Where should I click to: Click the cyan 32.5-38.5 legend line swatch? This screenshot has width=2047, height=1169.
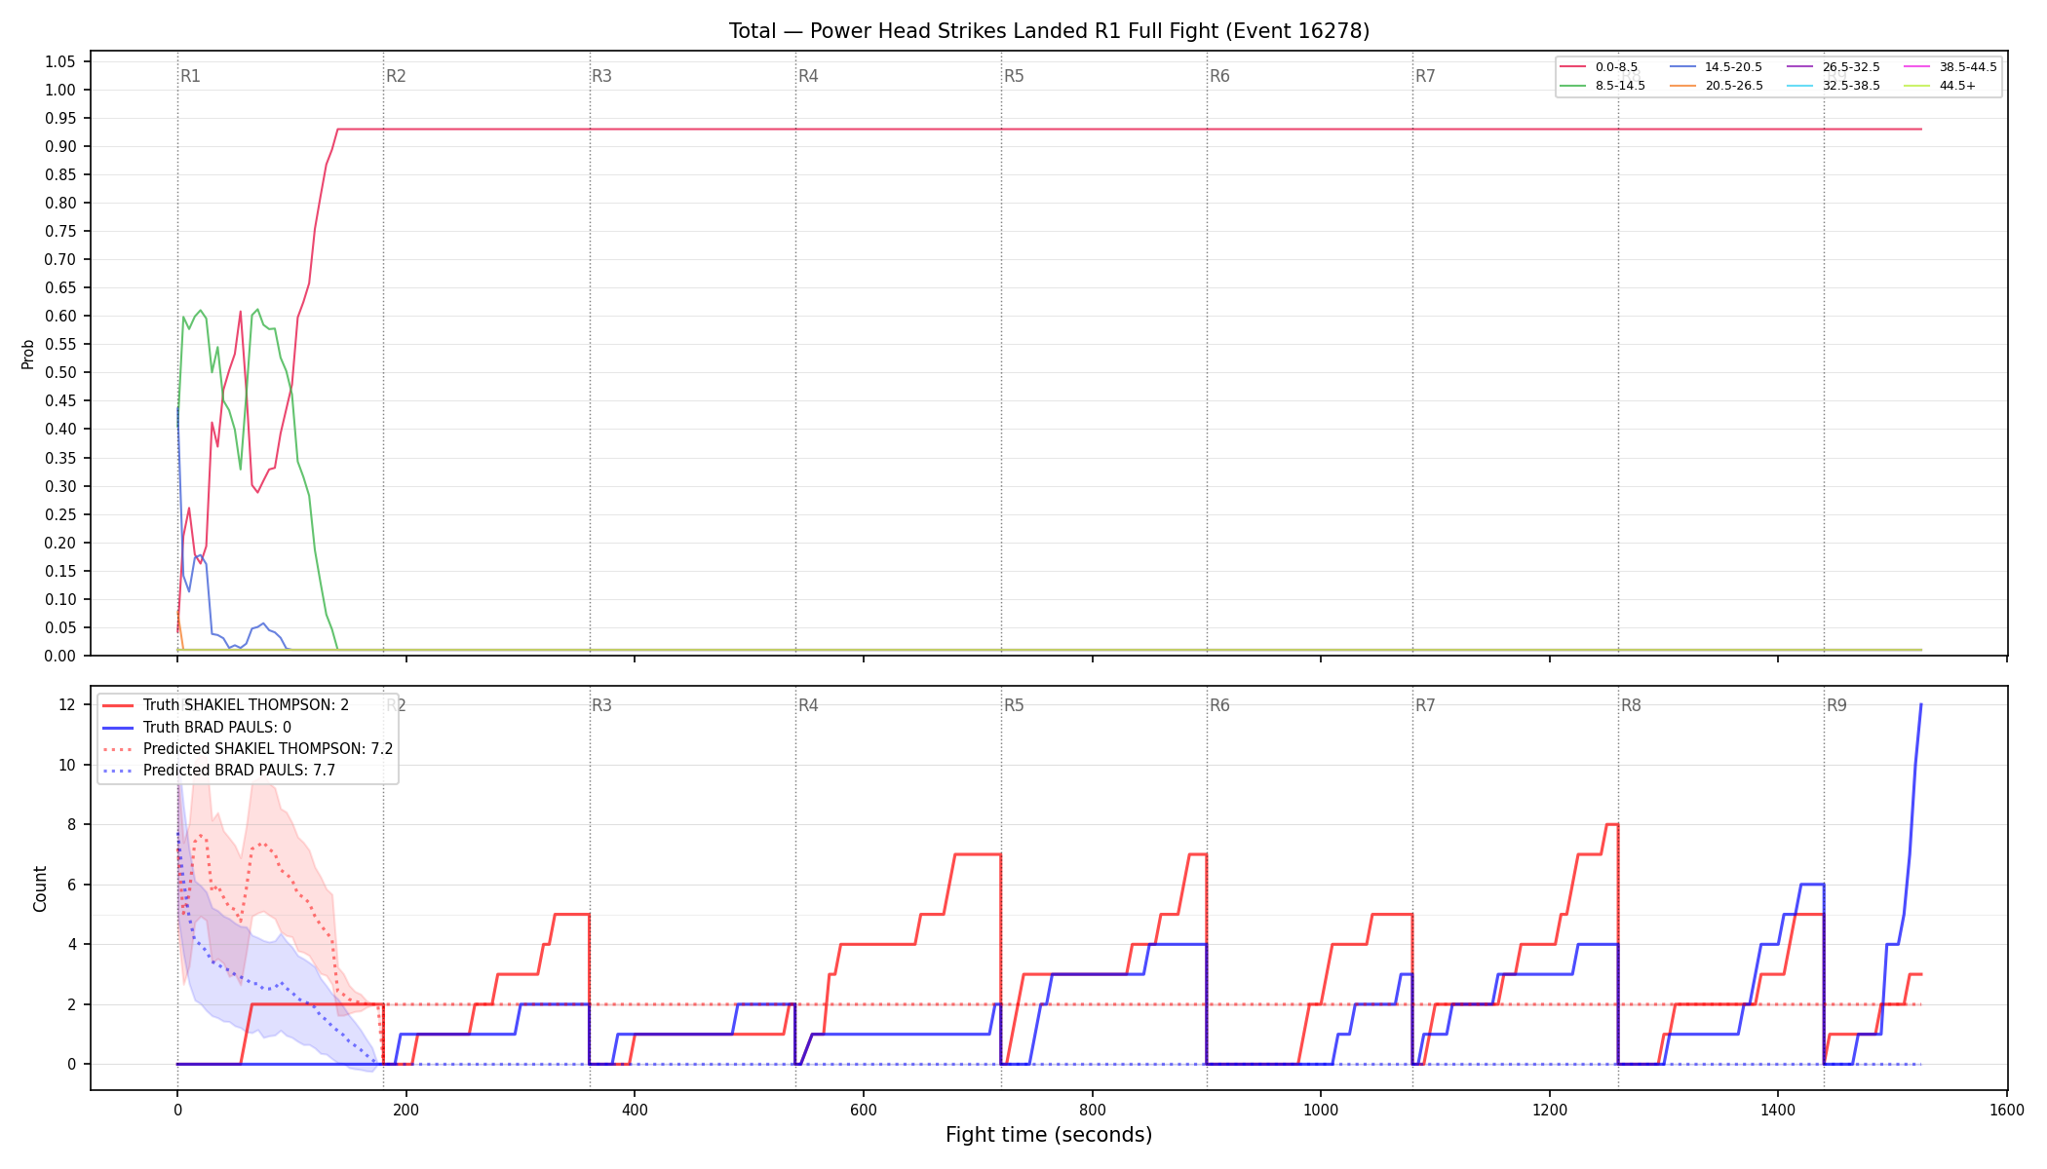1800,86
